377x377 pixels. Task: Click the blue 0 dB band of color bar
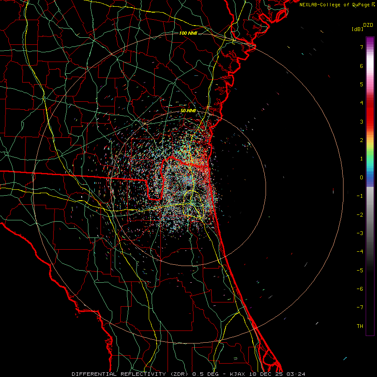(370, 178)
